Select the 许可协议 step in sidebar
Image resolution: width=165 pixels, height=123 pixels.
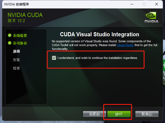20,43
